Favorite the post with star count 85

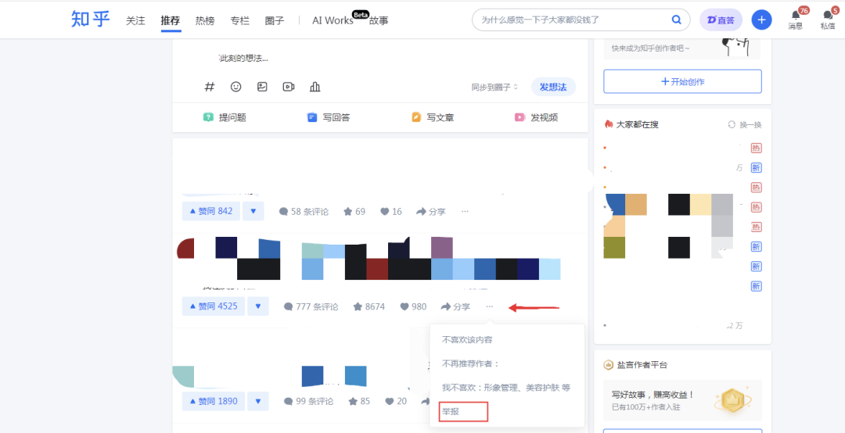(359, 402)
